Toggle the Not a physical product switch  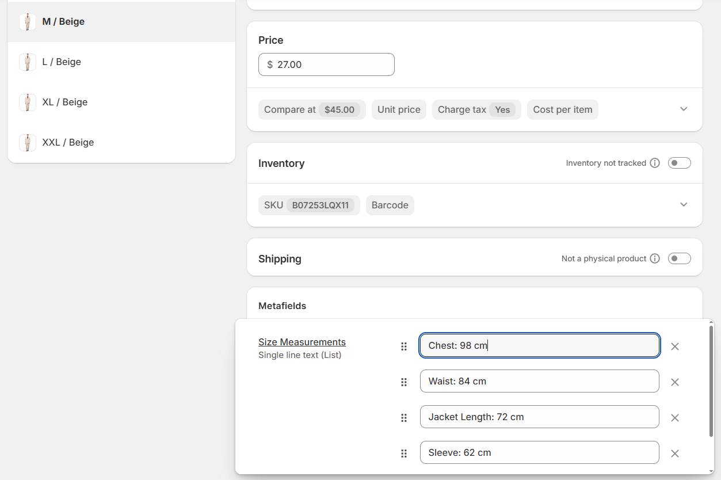679,258
